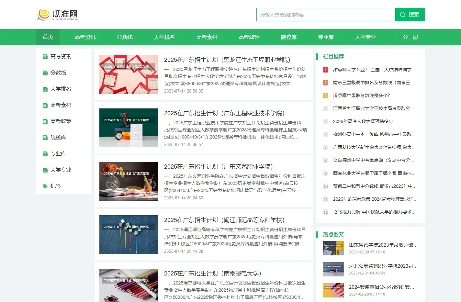Open recommended item 蔡甸二中和五中分数线
Screen dimensions: 461x302
click(x=375, y=186)
